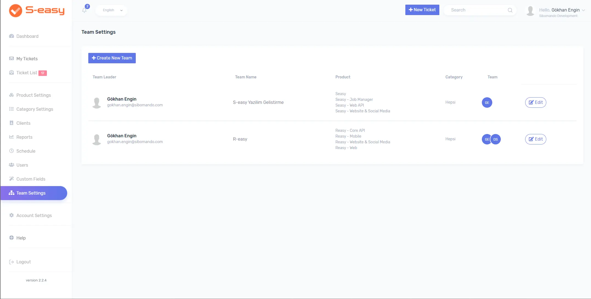Click the Category column header
The width and height of the screenshot is (591, 299).
(454, 77)
